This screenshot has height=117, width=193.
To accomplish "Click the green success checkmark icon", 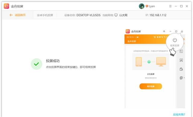I will [x=36, y=64].
